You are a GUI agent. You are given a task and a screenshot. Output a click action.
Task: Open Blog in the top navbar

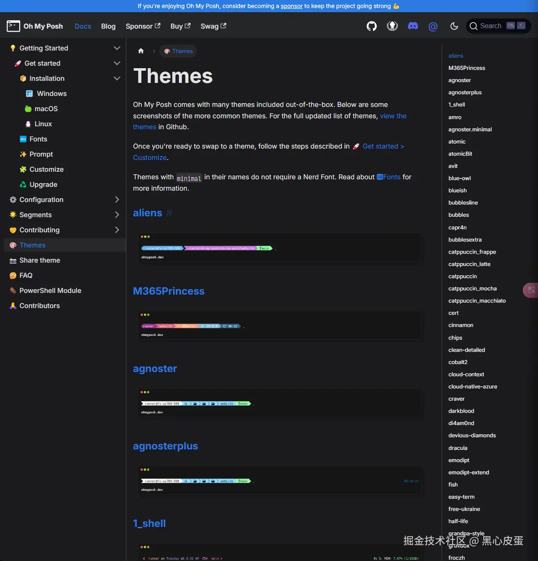pos(108,26)
